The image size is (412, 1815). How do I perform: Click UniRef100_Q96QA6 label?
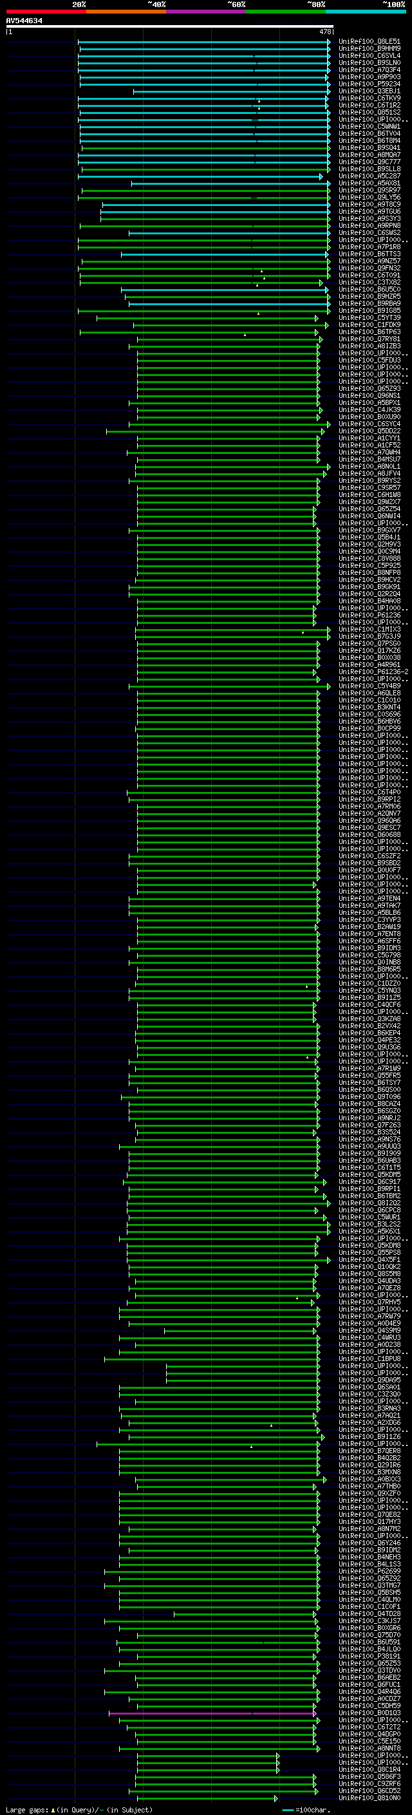point(369,821)
